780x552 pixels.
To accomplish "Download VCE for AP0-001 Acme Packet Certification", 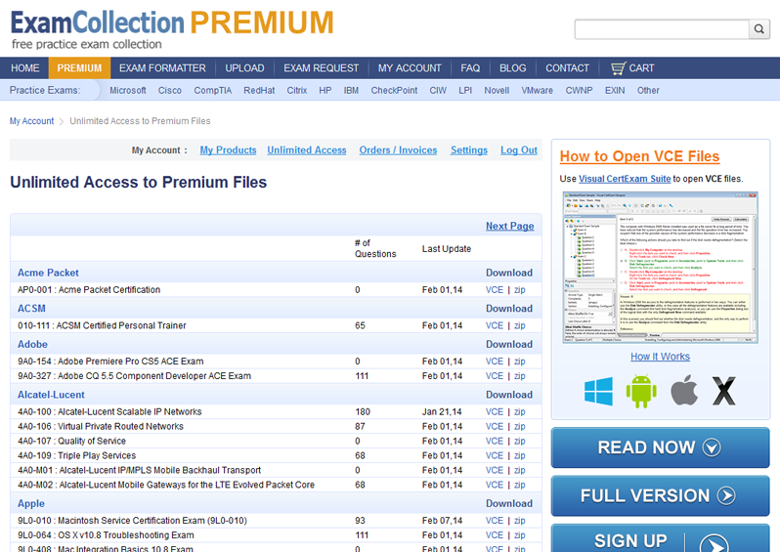I will click(494, 290).
